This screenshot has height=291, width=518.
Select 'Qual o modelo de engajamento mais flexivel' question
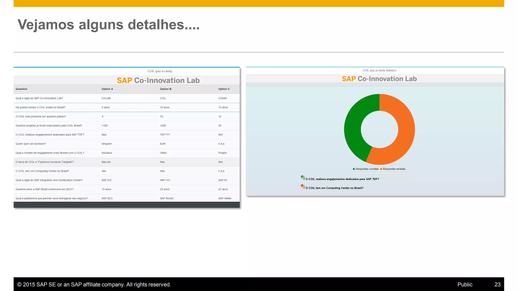[50, 153]
